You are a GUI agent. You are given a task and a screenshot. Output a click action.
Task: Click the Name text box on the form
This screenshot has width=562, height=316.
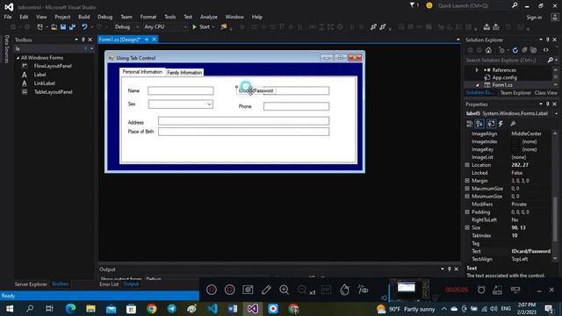181,90
